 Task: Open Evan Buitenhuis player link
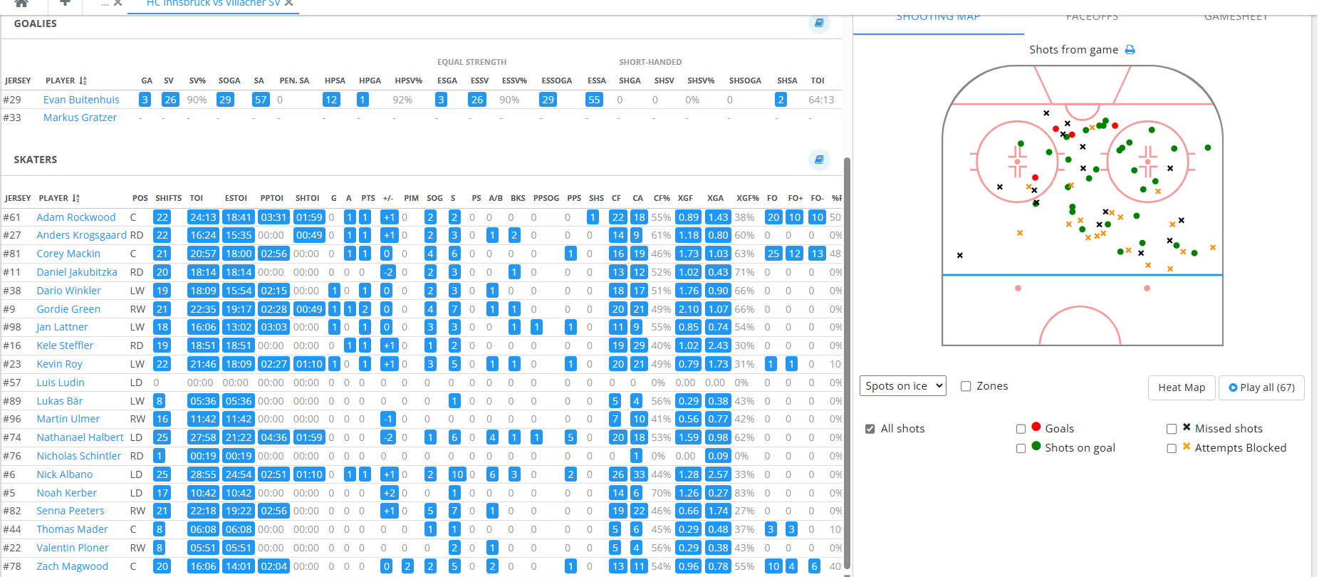coord(81,100)
